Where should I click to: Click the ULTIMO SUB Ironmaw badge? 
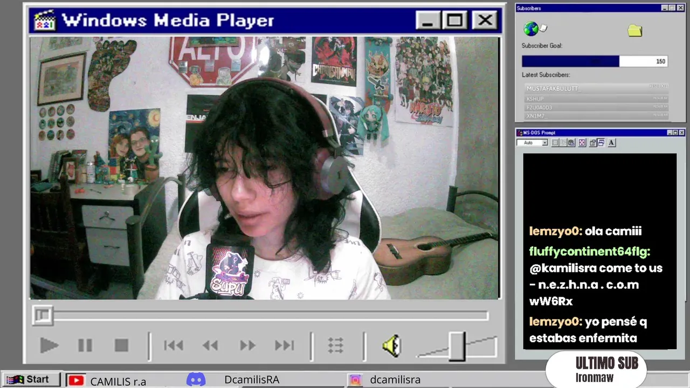tap(595, 370)
